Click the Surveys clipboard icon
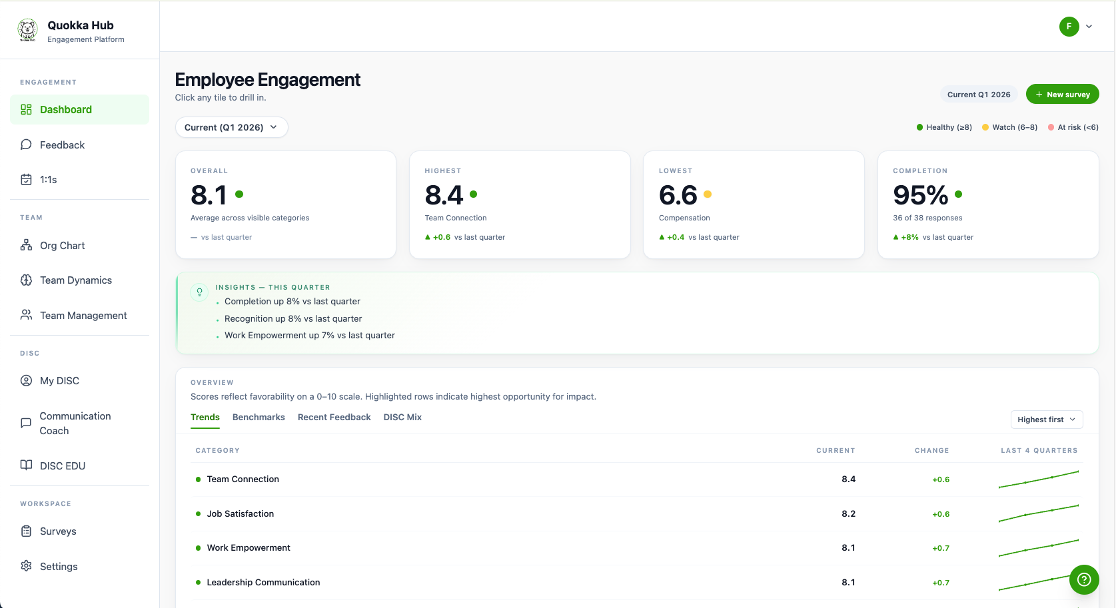This screenshot has width=1116, height=608. (26, 531)
